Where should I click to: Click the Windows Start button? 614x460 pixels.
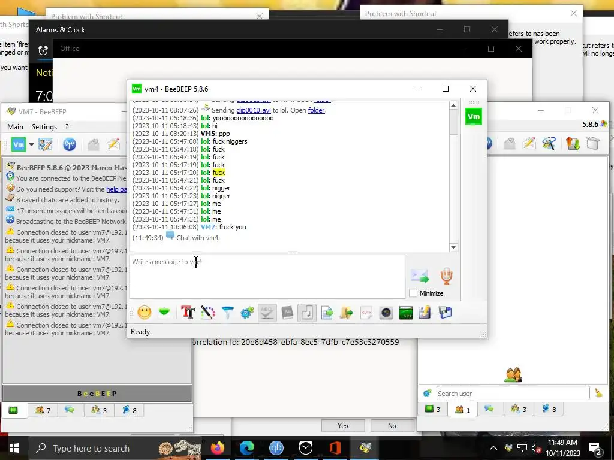coord(14,448)
